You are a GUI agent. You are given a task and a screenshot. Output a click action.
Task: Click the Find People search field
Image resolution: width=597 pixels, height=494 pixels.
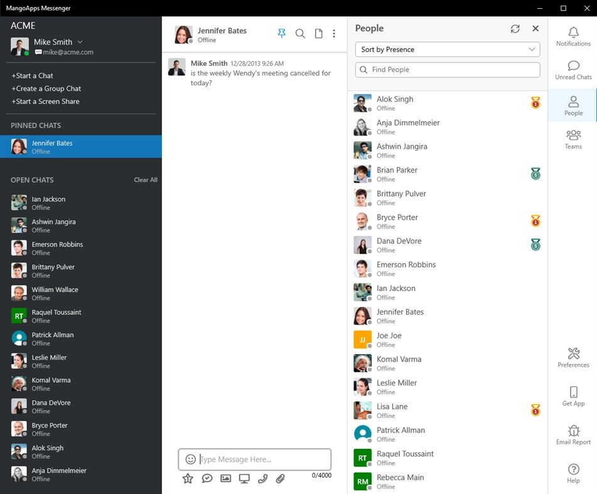pyautogui.click(x=447, y=70)
